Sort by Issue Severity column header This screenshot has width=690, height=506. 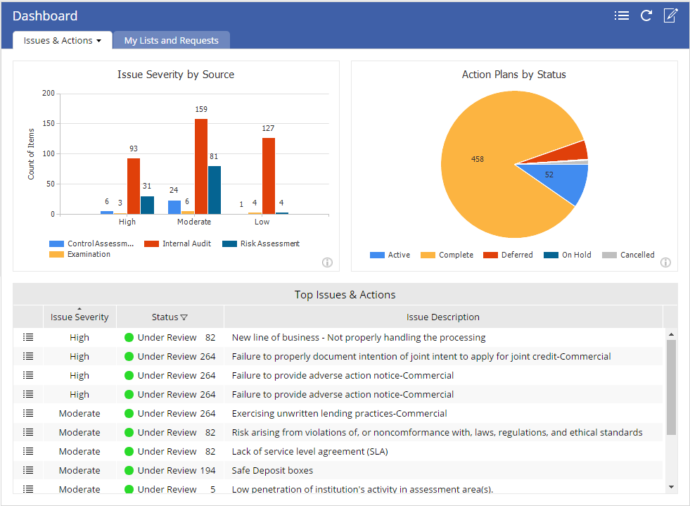pyautogui.click(x=79, y=317)
